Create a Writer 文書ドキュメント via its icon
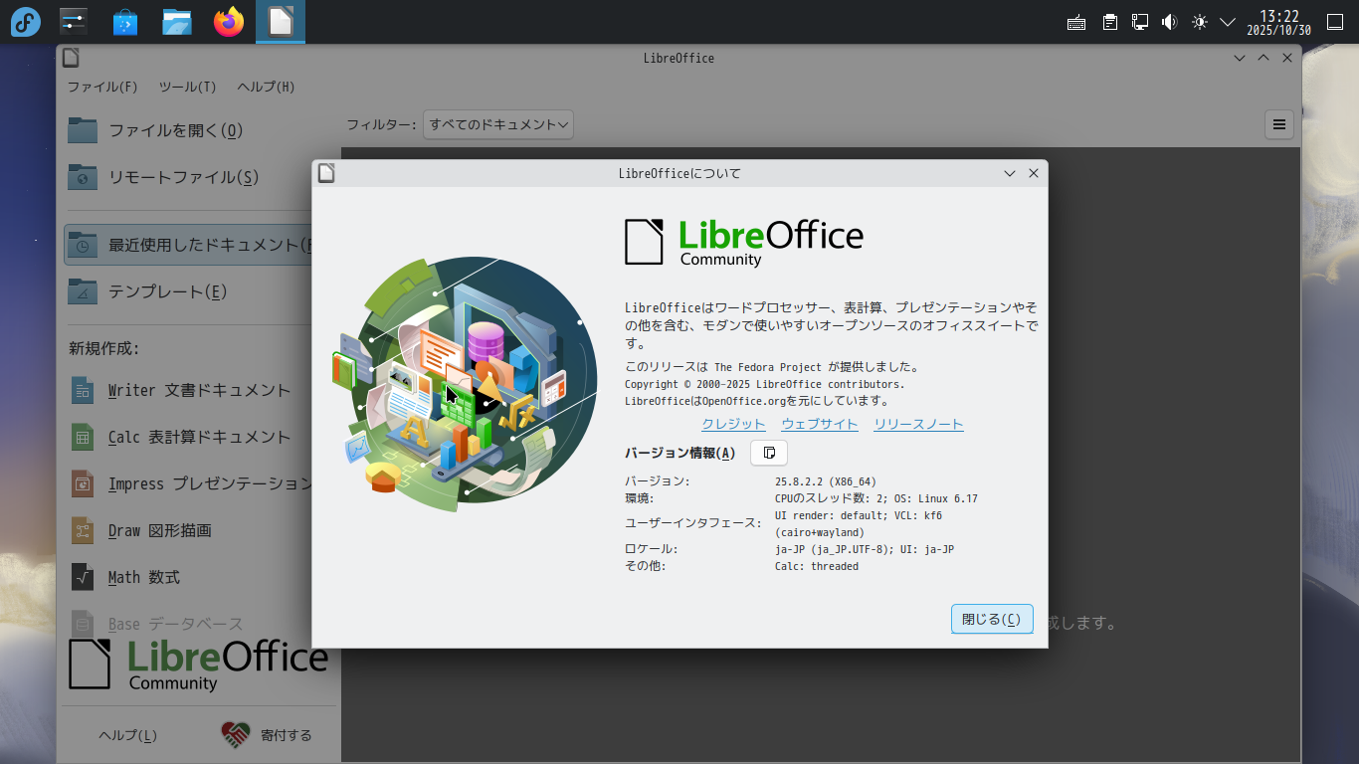The width and height of the screenshot is (1359, 764). [x=83, y=390]
